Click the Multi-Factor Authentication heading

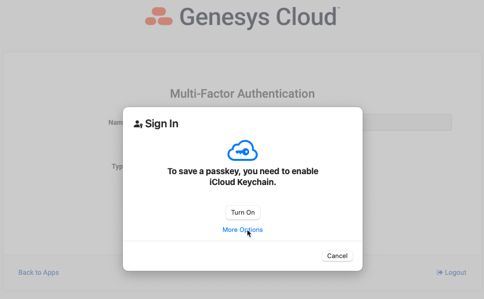(242, 93)
